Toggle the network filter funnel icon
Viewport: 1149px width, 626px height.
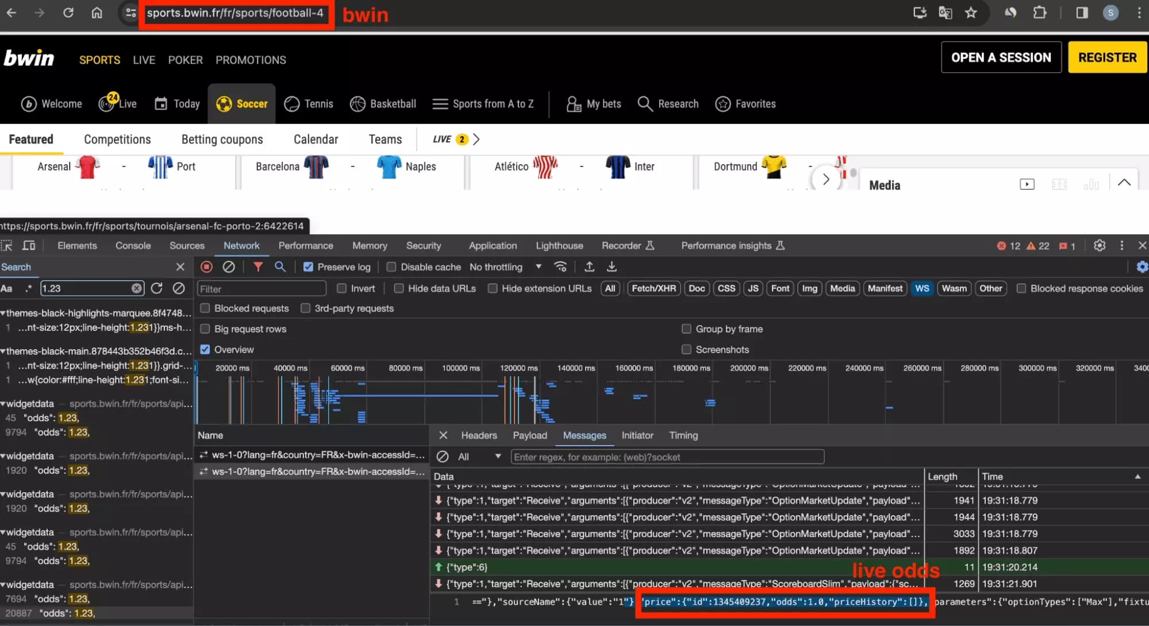tap(258, 267)
